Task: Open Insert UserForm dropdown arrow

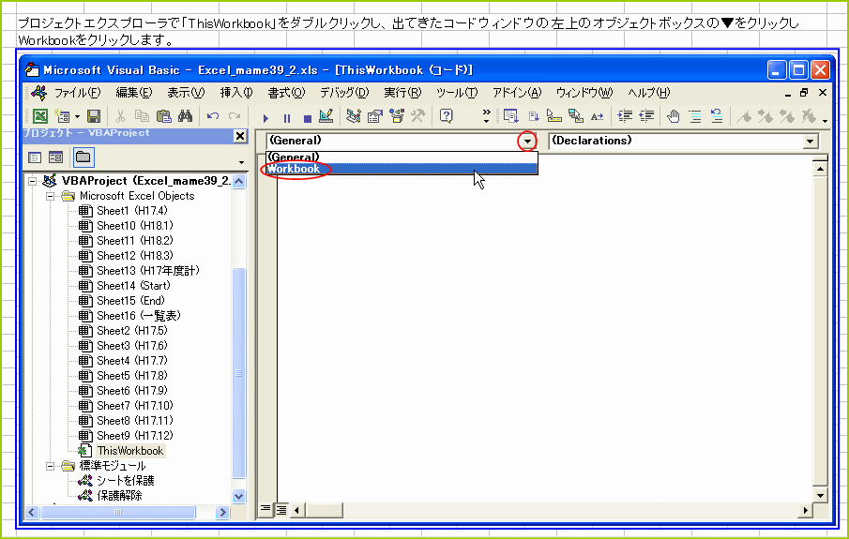Action: click(77, 116)
